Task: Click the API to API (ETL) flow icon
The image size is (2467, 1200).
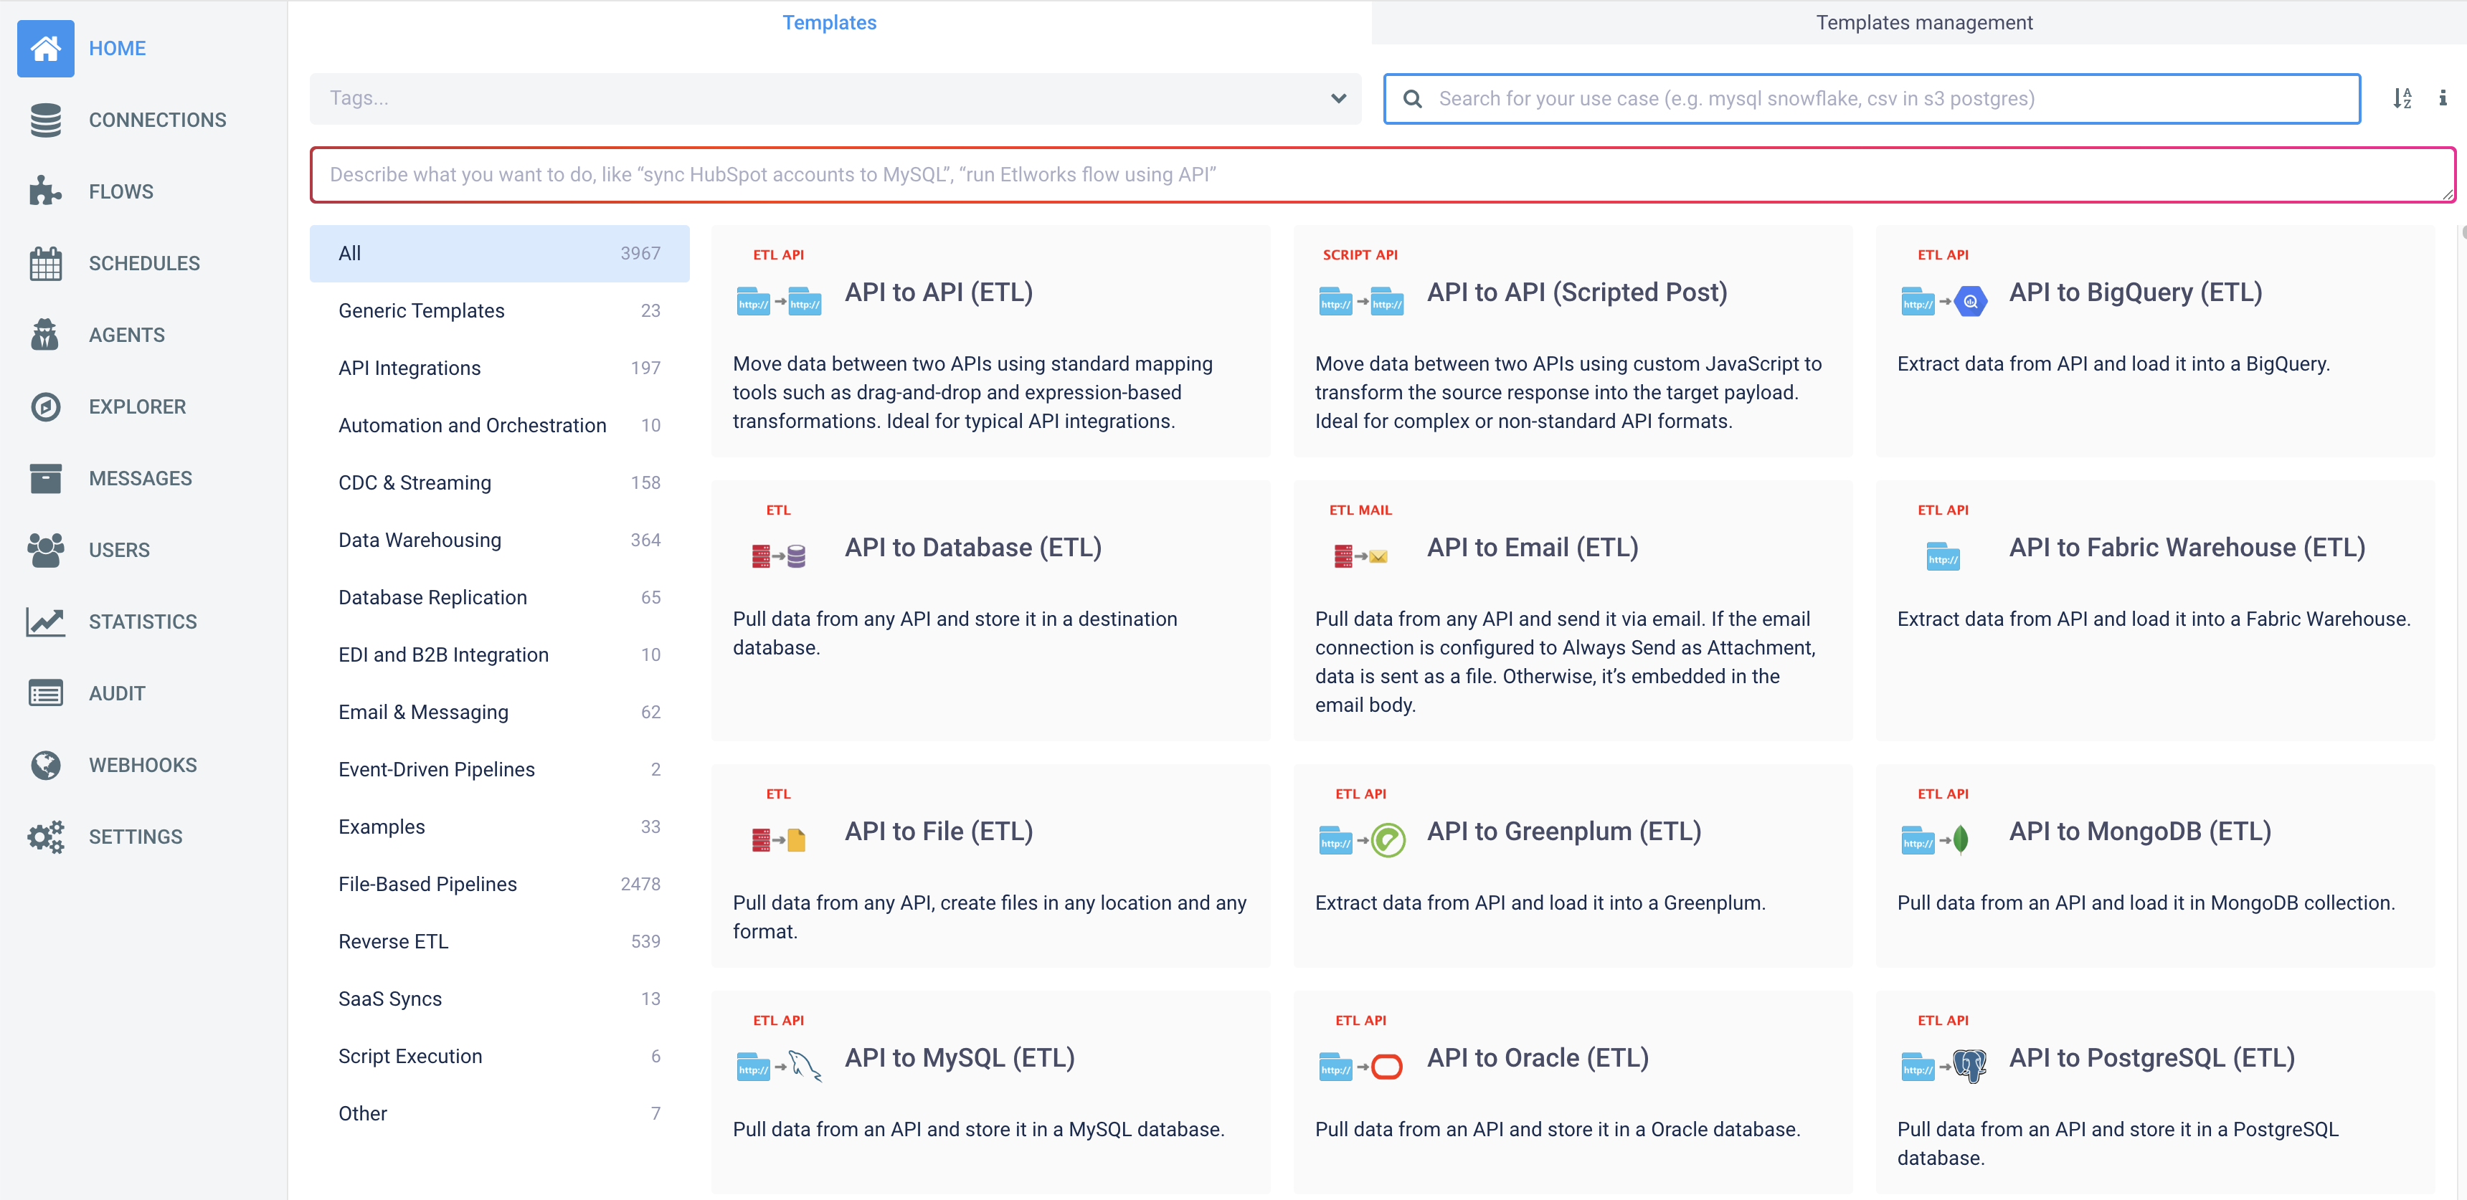Action: (779, 303)
